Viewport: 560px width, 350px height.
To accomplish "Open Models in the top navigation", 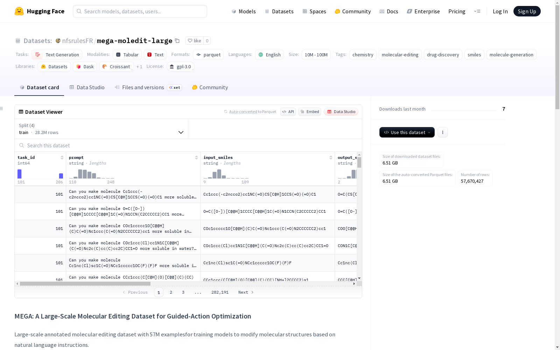I will coord(244,11).
